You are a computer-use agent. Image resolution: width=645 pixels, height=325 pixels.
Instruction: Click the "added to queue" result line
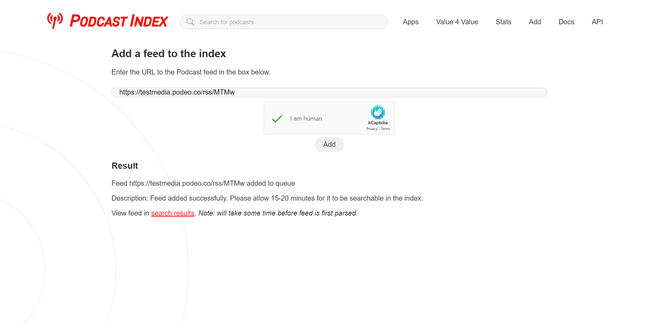point(203,183)
